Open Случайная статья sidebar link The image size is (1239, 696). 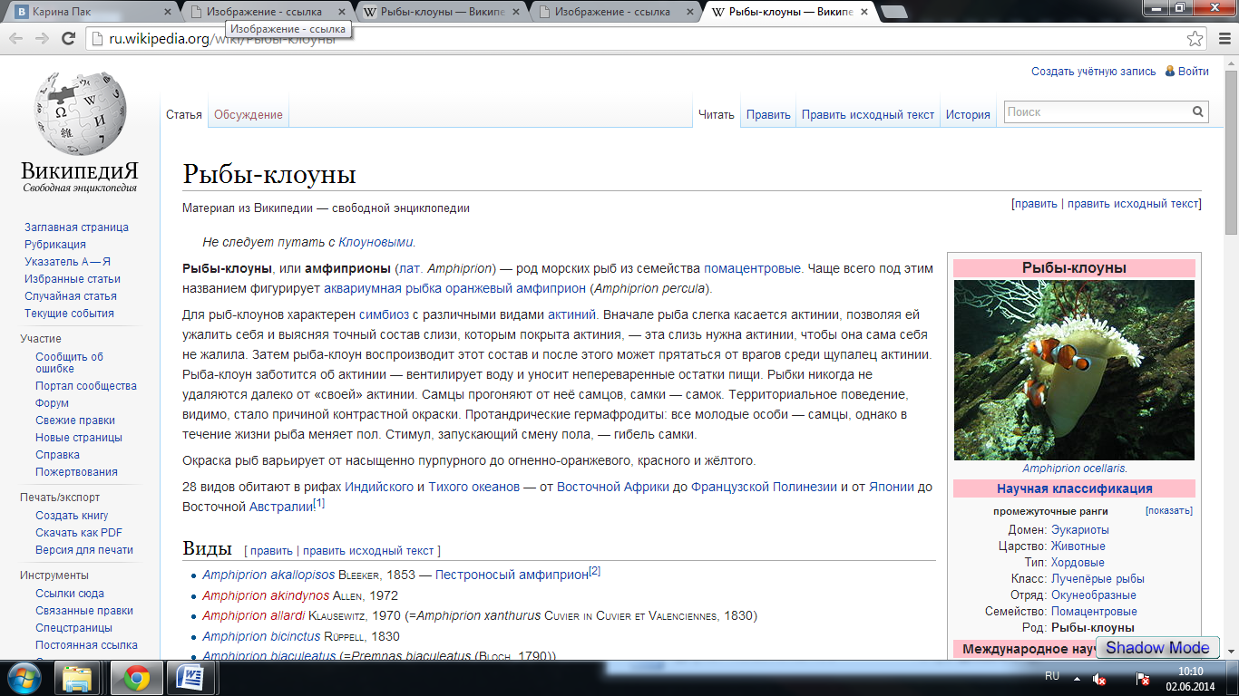tap(71, 296)
